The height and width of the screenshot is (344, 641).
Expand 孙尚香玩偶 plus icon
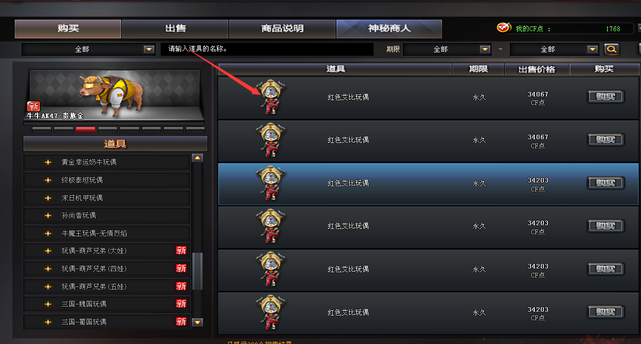click(48, 215)
